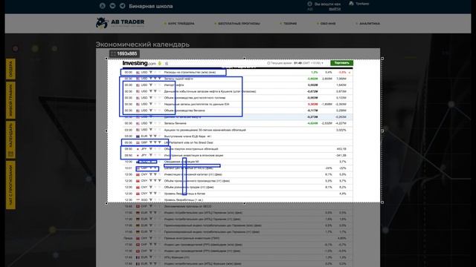Click the green arrow icon beside Investing.com

pos(160,63)
